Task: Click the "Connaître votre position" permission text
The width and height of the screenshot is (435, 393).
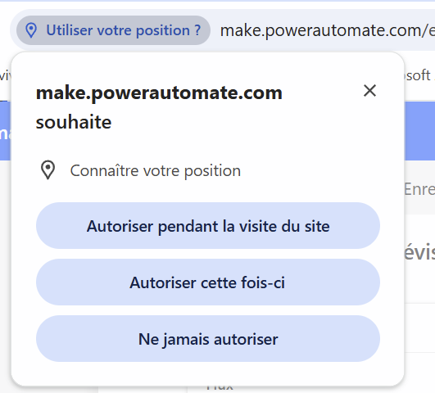Action: [x=156, y=170]
